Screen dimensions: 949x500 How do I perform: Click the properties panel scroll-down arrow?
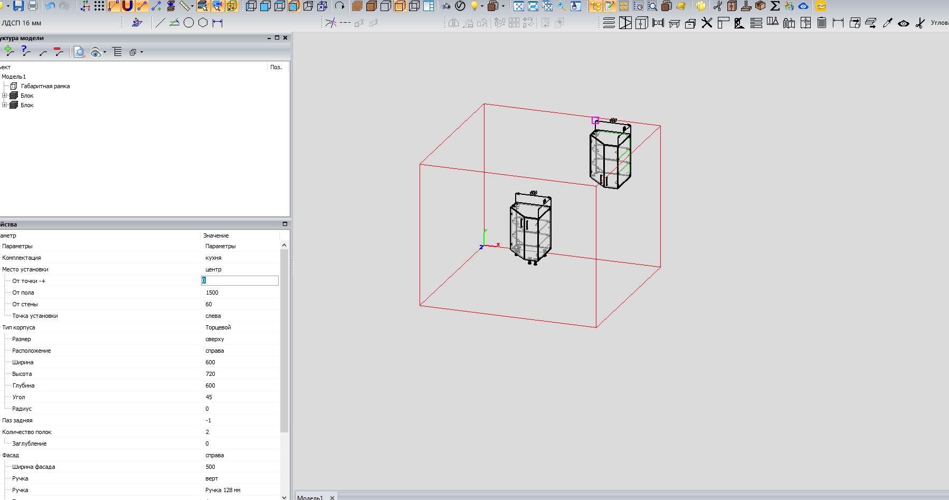click(284, 496)
